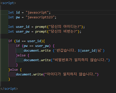Click the prompt call asking 당신의 아이디는?
Viewport: 116px width, 93px height.
click(59, 27)
